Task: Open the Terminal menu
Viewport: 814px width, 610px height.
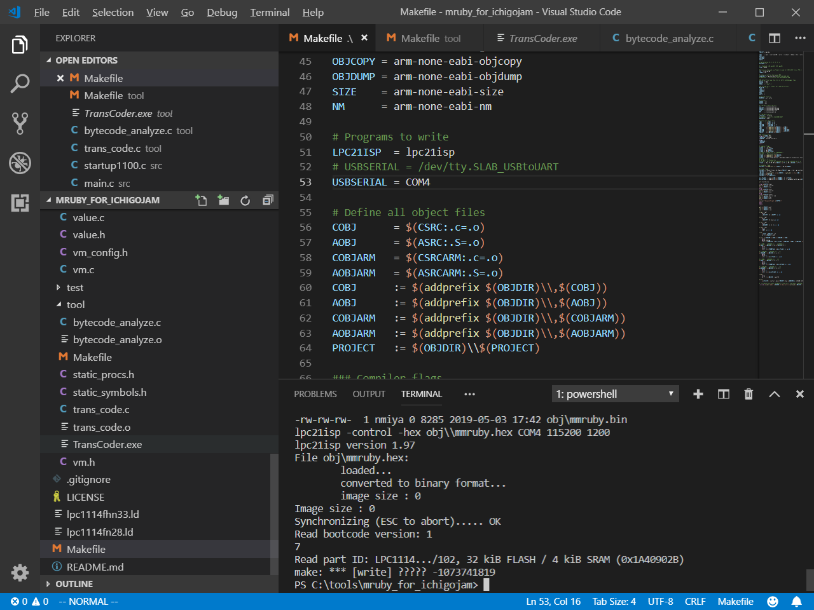Action: (270, 12)
